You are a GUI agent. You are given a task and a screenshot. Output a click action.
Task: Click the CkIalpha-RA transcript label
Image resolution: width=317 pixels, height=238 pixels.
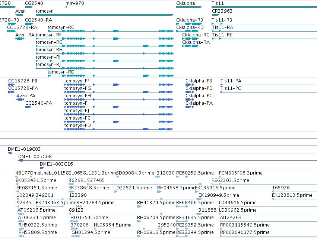(196, 42)
